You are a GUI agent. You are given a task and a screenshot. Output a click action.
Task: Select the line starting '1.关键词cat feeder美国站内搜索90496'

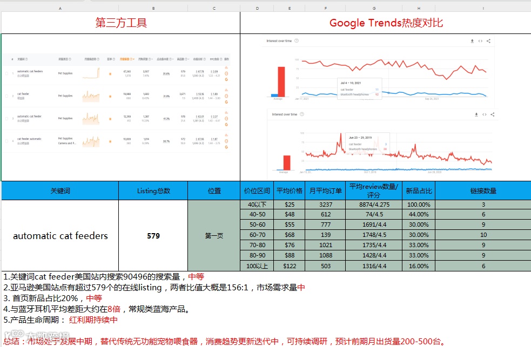click(104, 277)
